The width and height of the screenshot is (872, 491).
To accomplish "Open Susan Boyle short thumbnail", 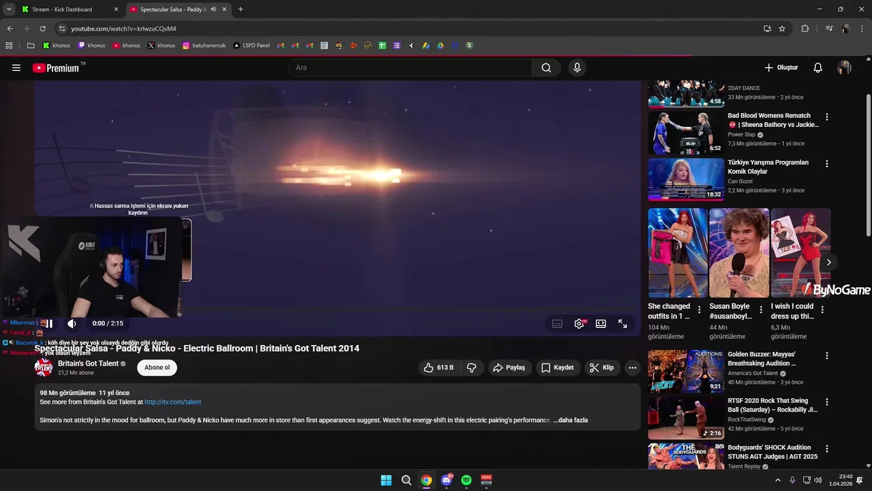I will click(739, 253).
